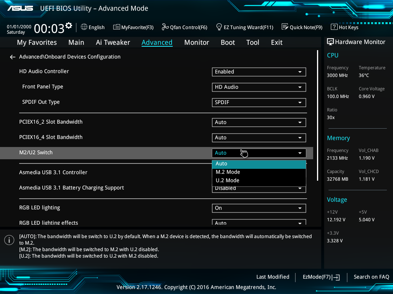Click PCIEX16_4 Slot Bandwidth label

point(51,137)
